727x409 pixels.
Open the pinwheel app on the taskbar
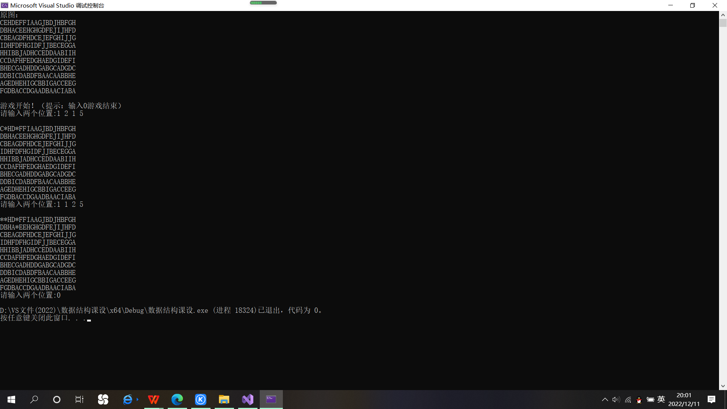103,400
